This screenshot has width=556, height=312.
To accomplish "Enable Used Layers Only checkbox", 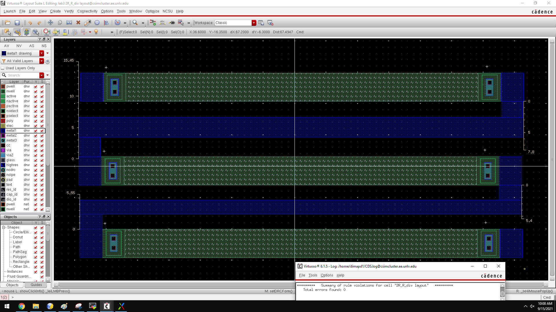I will [3, 68].
